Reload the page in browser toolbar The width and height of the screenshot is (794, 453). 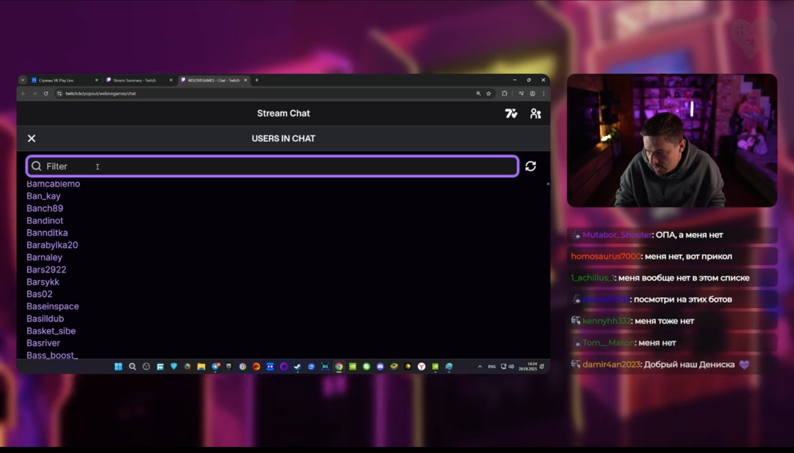coord(46,94)
